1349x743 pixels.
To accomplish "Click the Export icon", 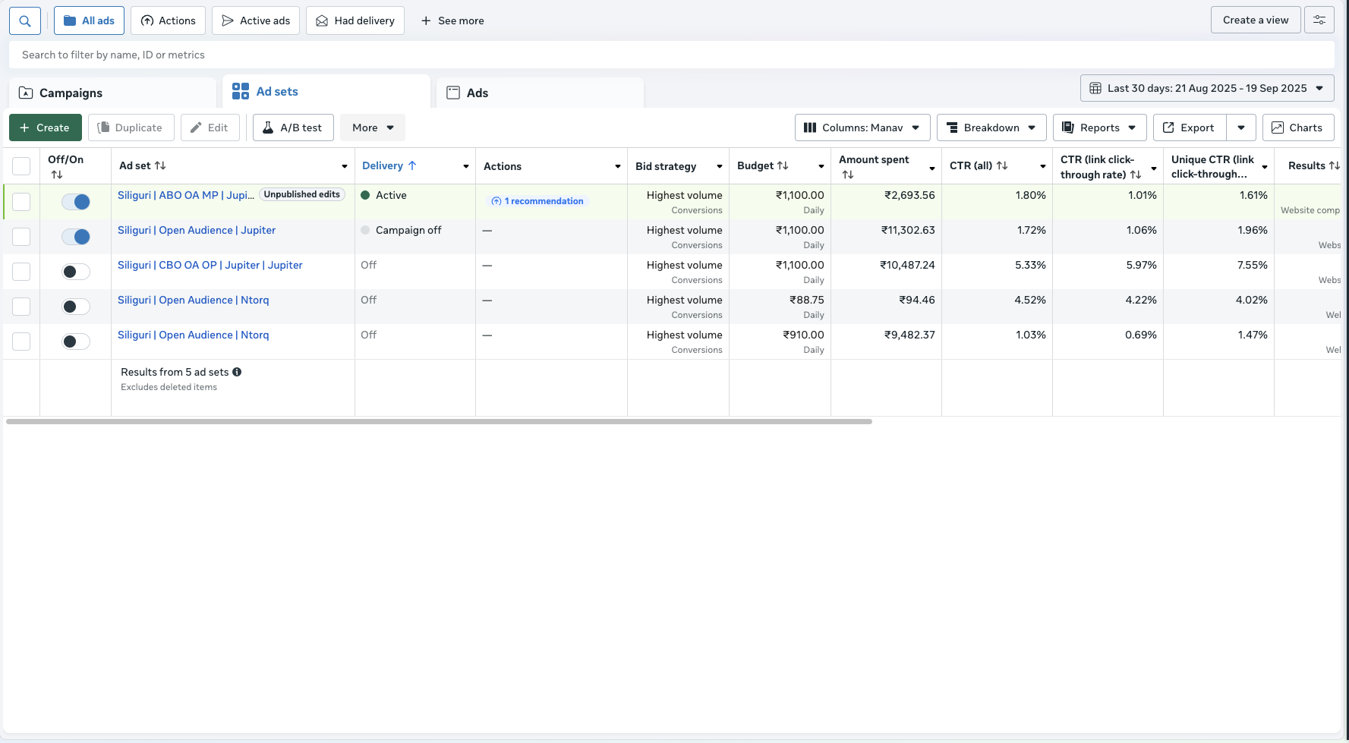I will (1167, 127).
